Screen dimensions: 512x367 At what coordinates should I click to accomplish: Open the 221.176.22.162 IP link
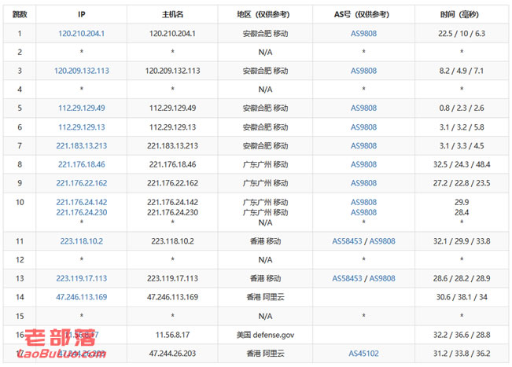pos(81,183)
